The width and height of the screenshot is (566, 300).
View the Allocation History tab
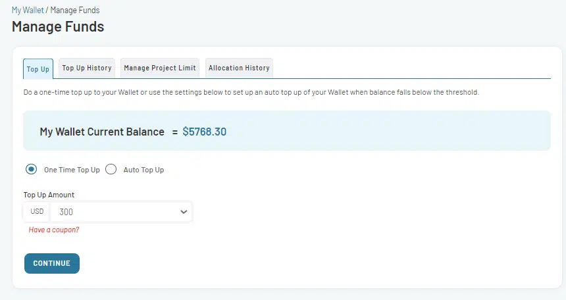click(x=238, y=68)
